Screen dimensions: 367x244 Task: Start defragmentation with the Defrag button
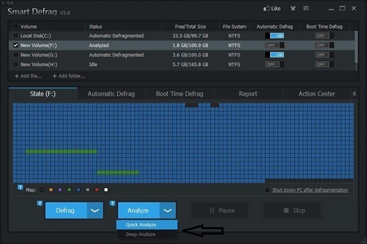tap(66, 210)
